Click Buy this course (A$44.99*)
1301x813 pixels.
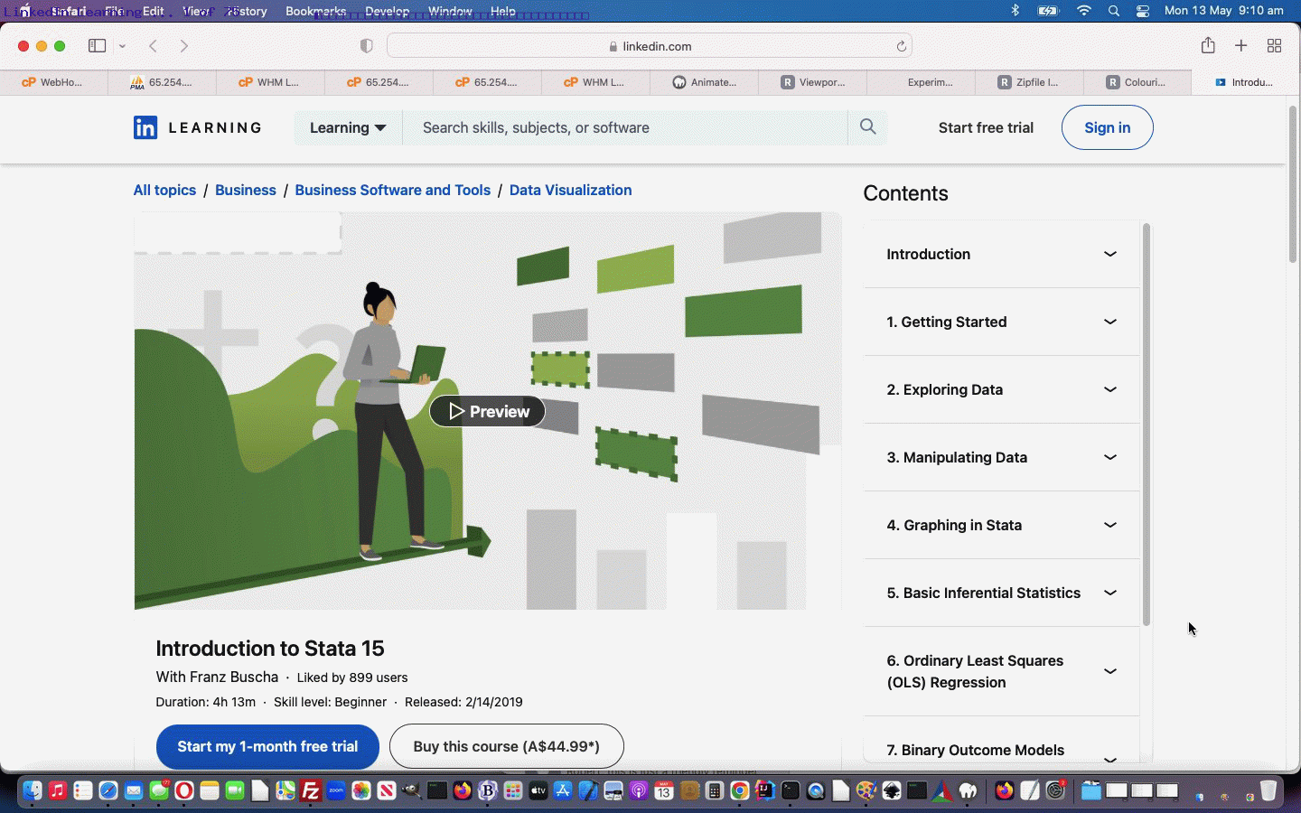(506, 746)
